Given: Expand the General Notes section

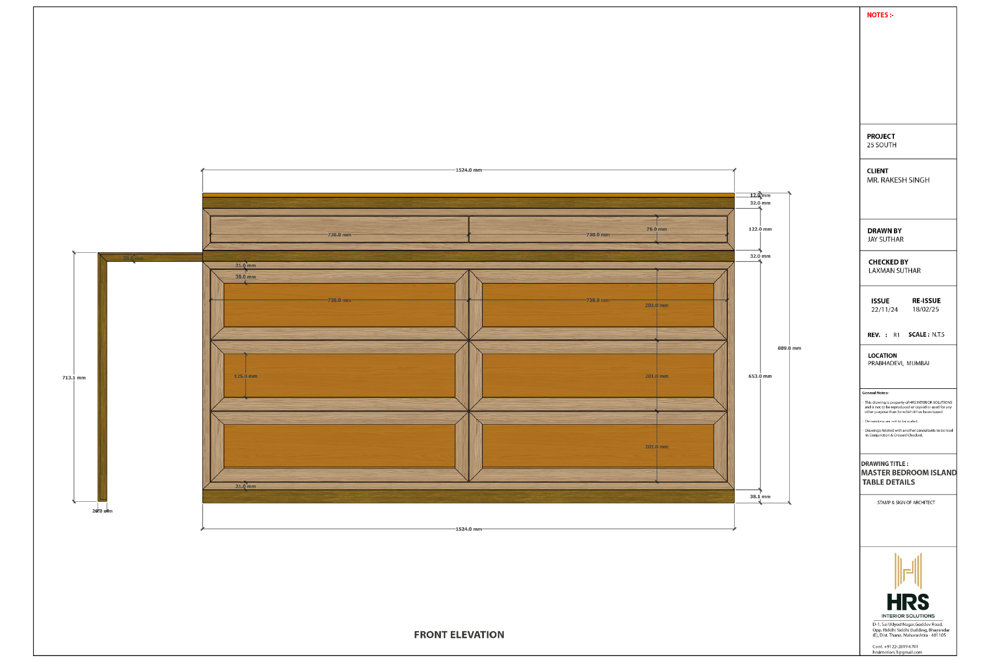Looking at the screenshot, I should pos(876,393).
